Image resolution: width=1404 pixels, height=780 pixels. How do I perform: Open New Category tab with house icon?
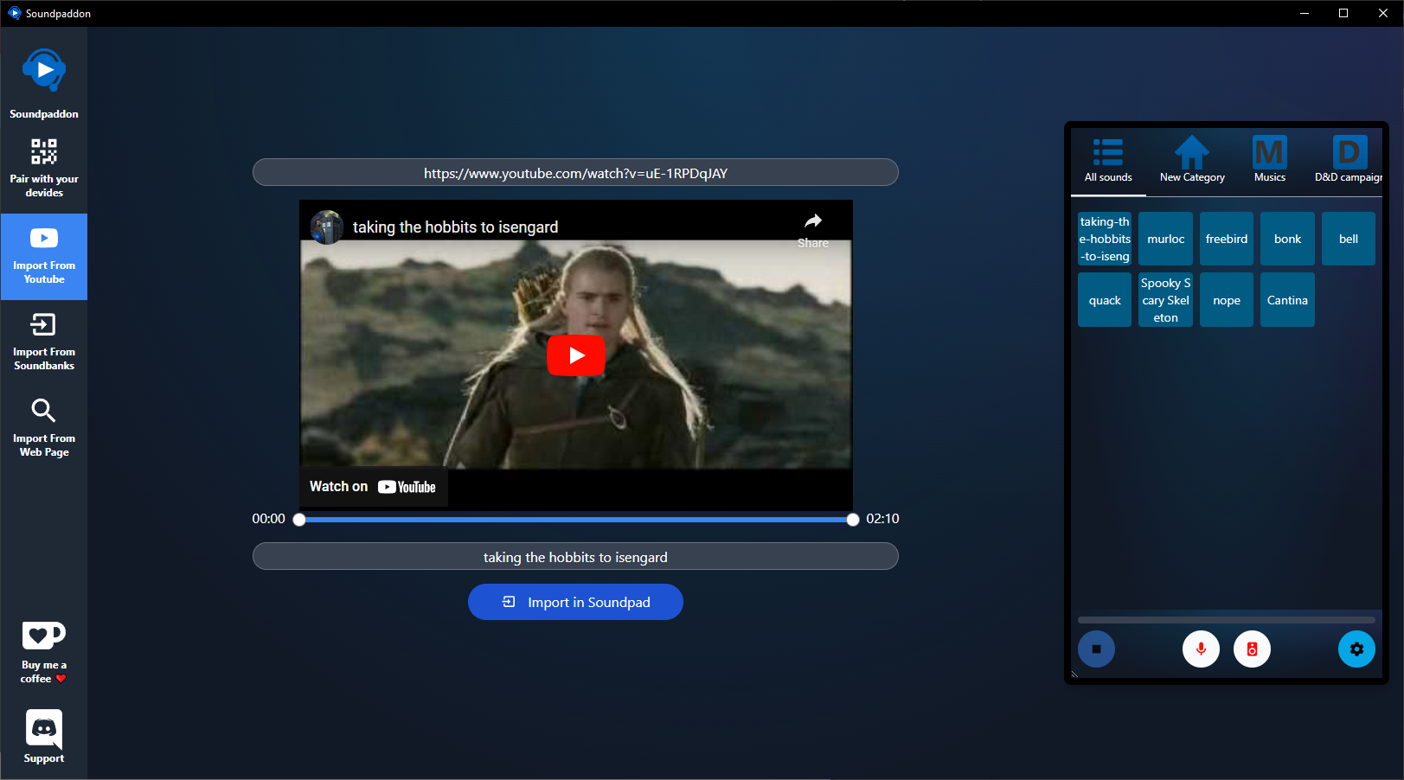click(1192, 160)
